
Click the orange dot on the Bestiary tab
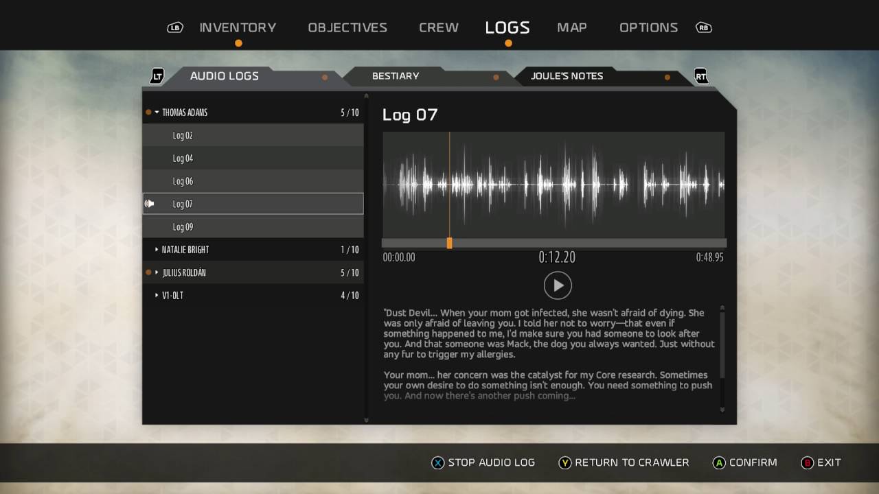(x=496, y=77)
